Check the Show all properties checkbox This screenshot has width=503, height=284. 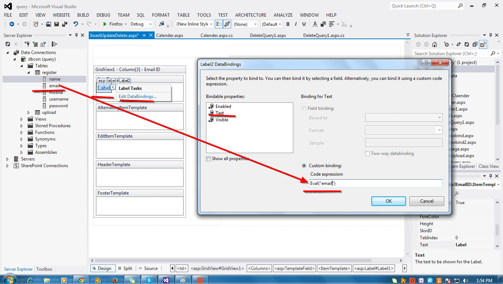tap(208, 158)
